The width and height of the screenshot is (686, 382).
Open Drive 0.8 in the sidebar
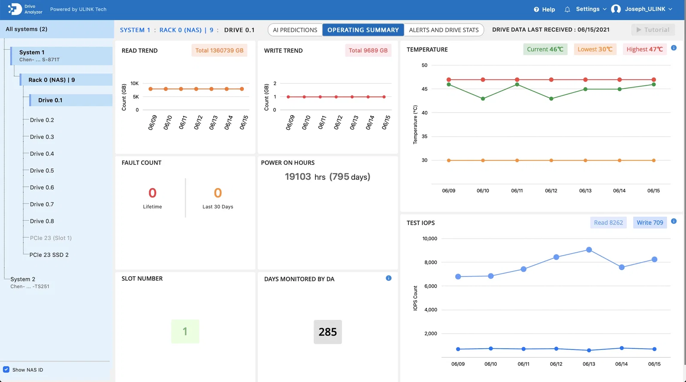click(42, 221)
